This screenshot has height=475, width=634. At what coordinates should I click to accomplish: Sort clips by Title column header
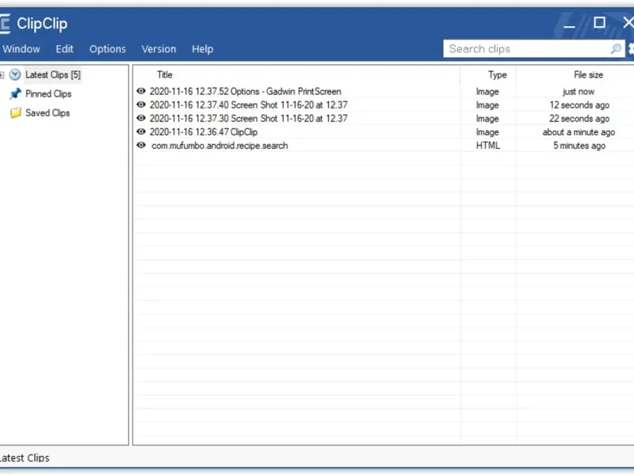tap(165, 74)
